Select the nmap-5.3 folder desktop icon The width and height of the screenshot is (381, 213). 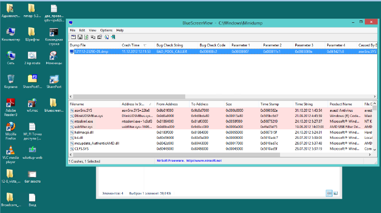click(32, 11)
